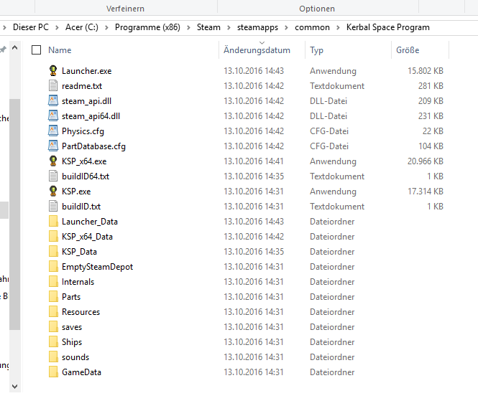Screen dimensions: 478x406
Task: Click the navigation pane vertical scrollbar
Action: click(14, 215)
